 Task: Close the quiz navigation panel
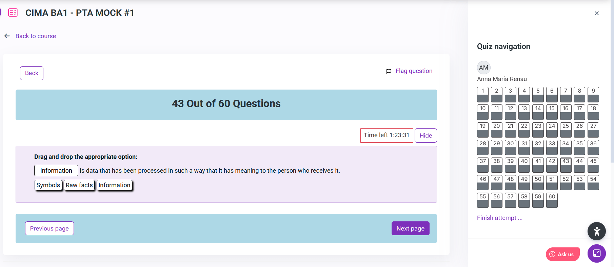[x=597, y=14]
